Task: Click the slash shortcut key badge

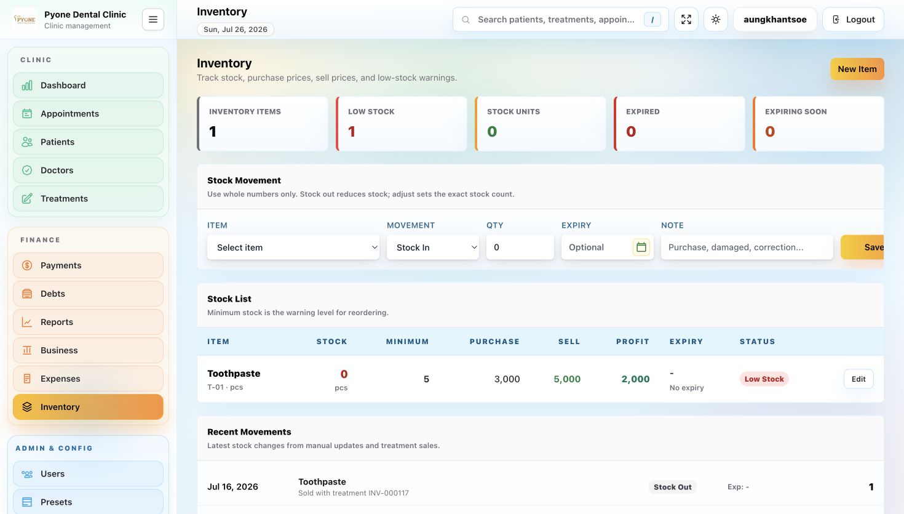Action: [x=652, y=20]
